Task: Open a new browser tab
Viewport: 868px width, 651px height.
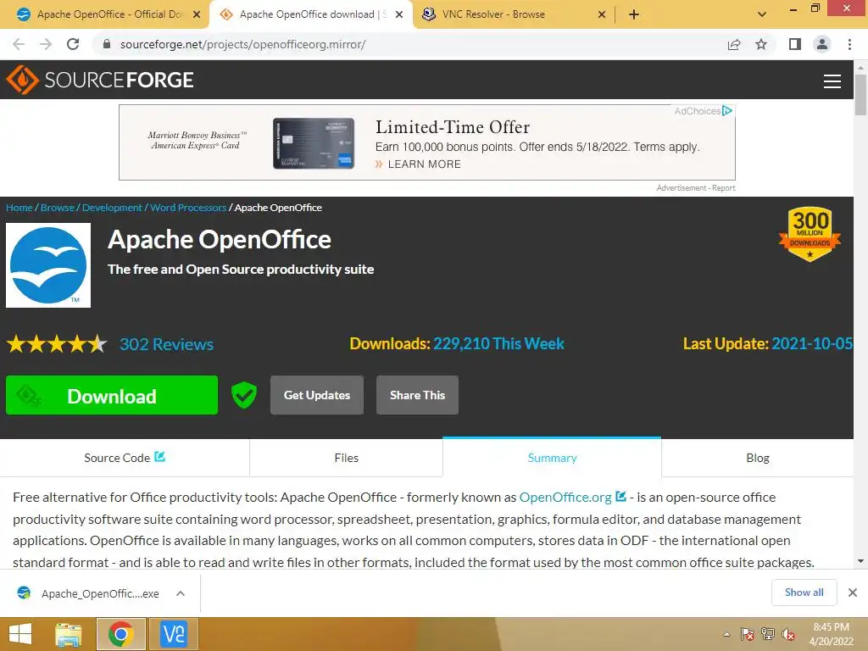Action: coord(634,15)
